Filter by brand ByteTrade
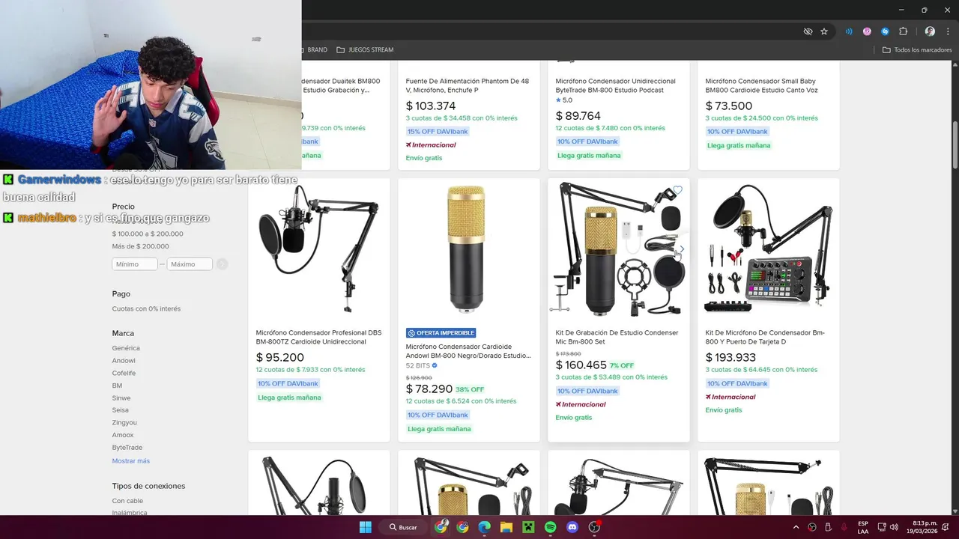The height and width of the screenshot is (539, 959). click(x=127, y=448)
